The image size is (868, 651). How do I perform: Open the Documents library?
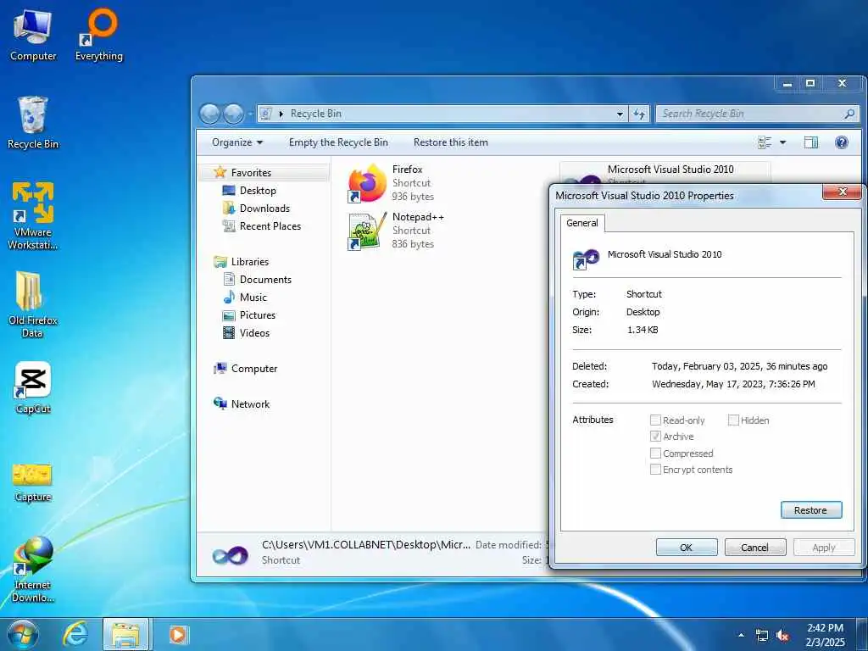tap(265, 280)
